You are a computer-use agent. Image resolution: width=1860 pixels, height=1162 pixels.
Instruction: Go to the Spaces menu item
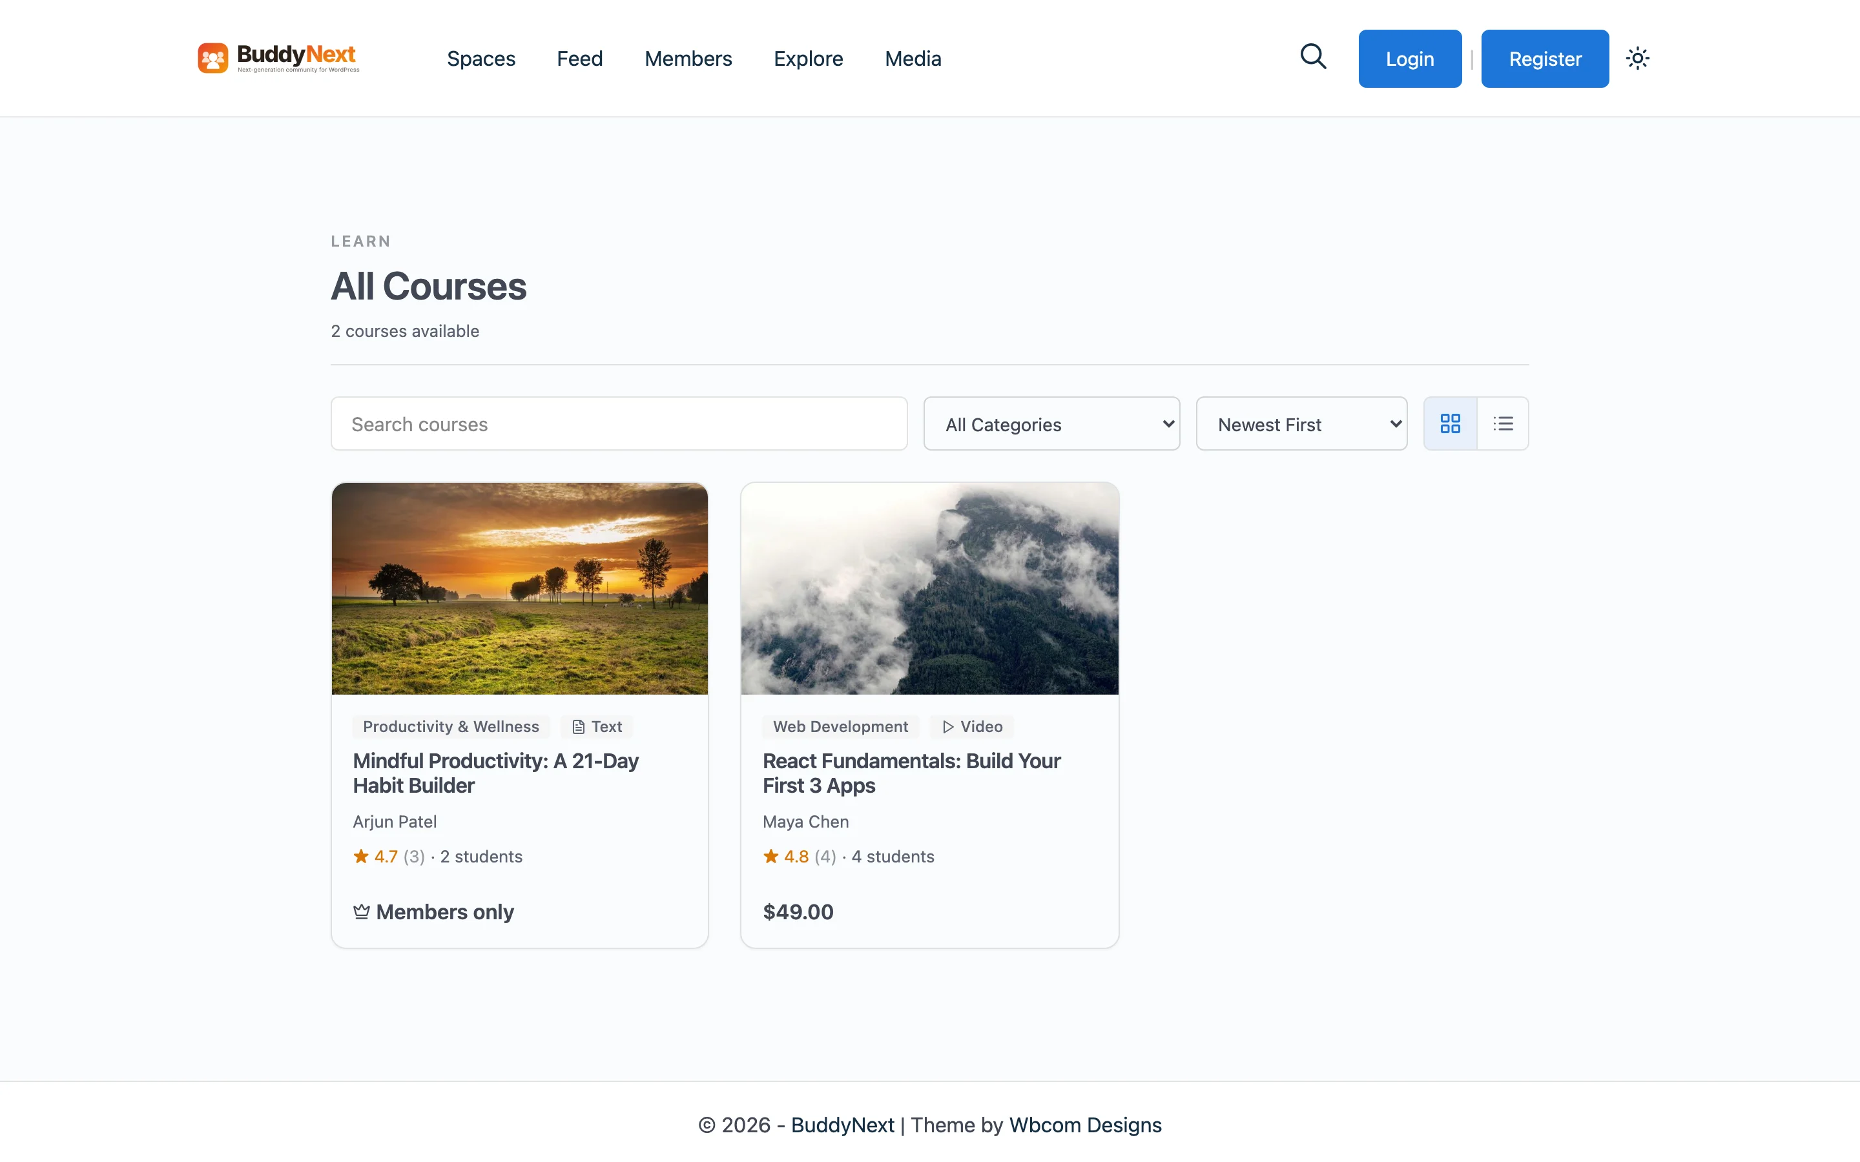click(481, 58)
